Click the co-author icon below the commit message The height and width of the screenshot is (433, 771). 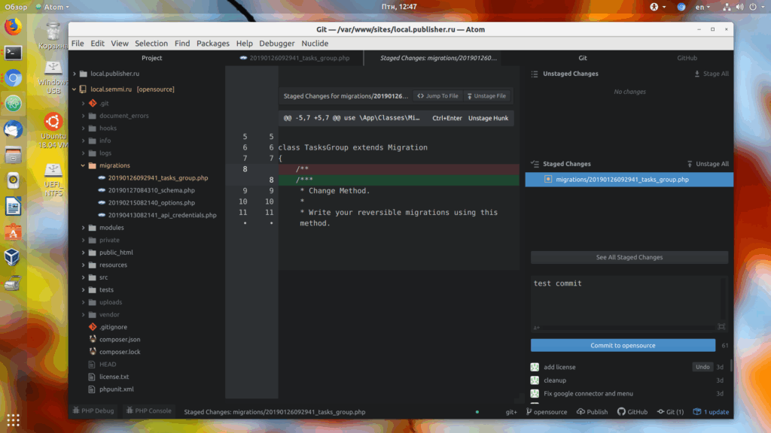pyautogui.click(x=536, y=328)
